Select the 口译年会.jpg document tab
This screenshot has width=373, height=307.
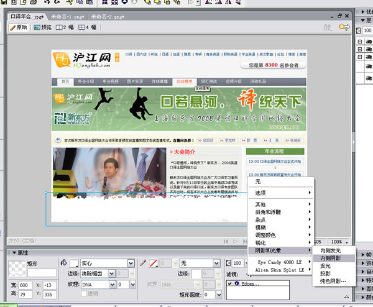tap(27, 17)
